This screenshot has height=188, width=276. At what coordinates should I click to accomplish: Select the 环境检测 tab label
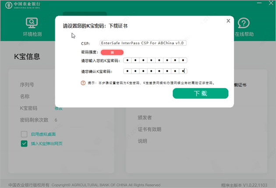tap(32, 34)
